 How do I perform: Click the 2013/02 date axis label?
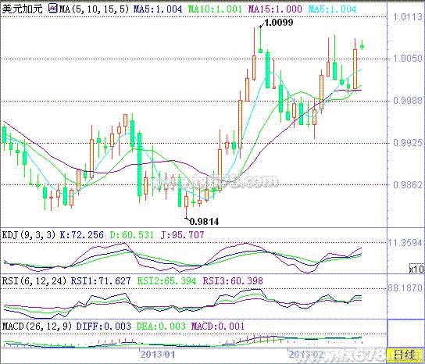(x=306, y=354)
